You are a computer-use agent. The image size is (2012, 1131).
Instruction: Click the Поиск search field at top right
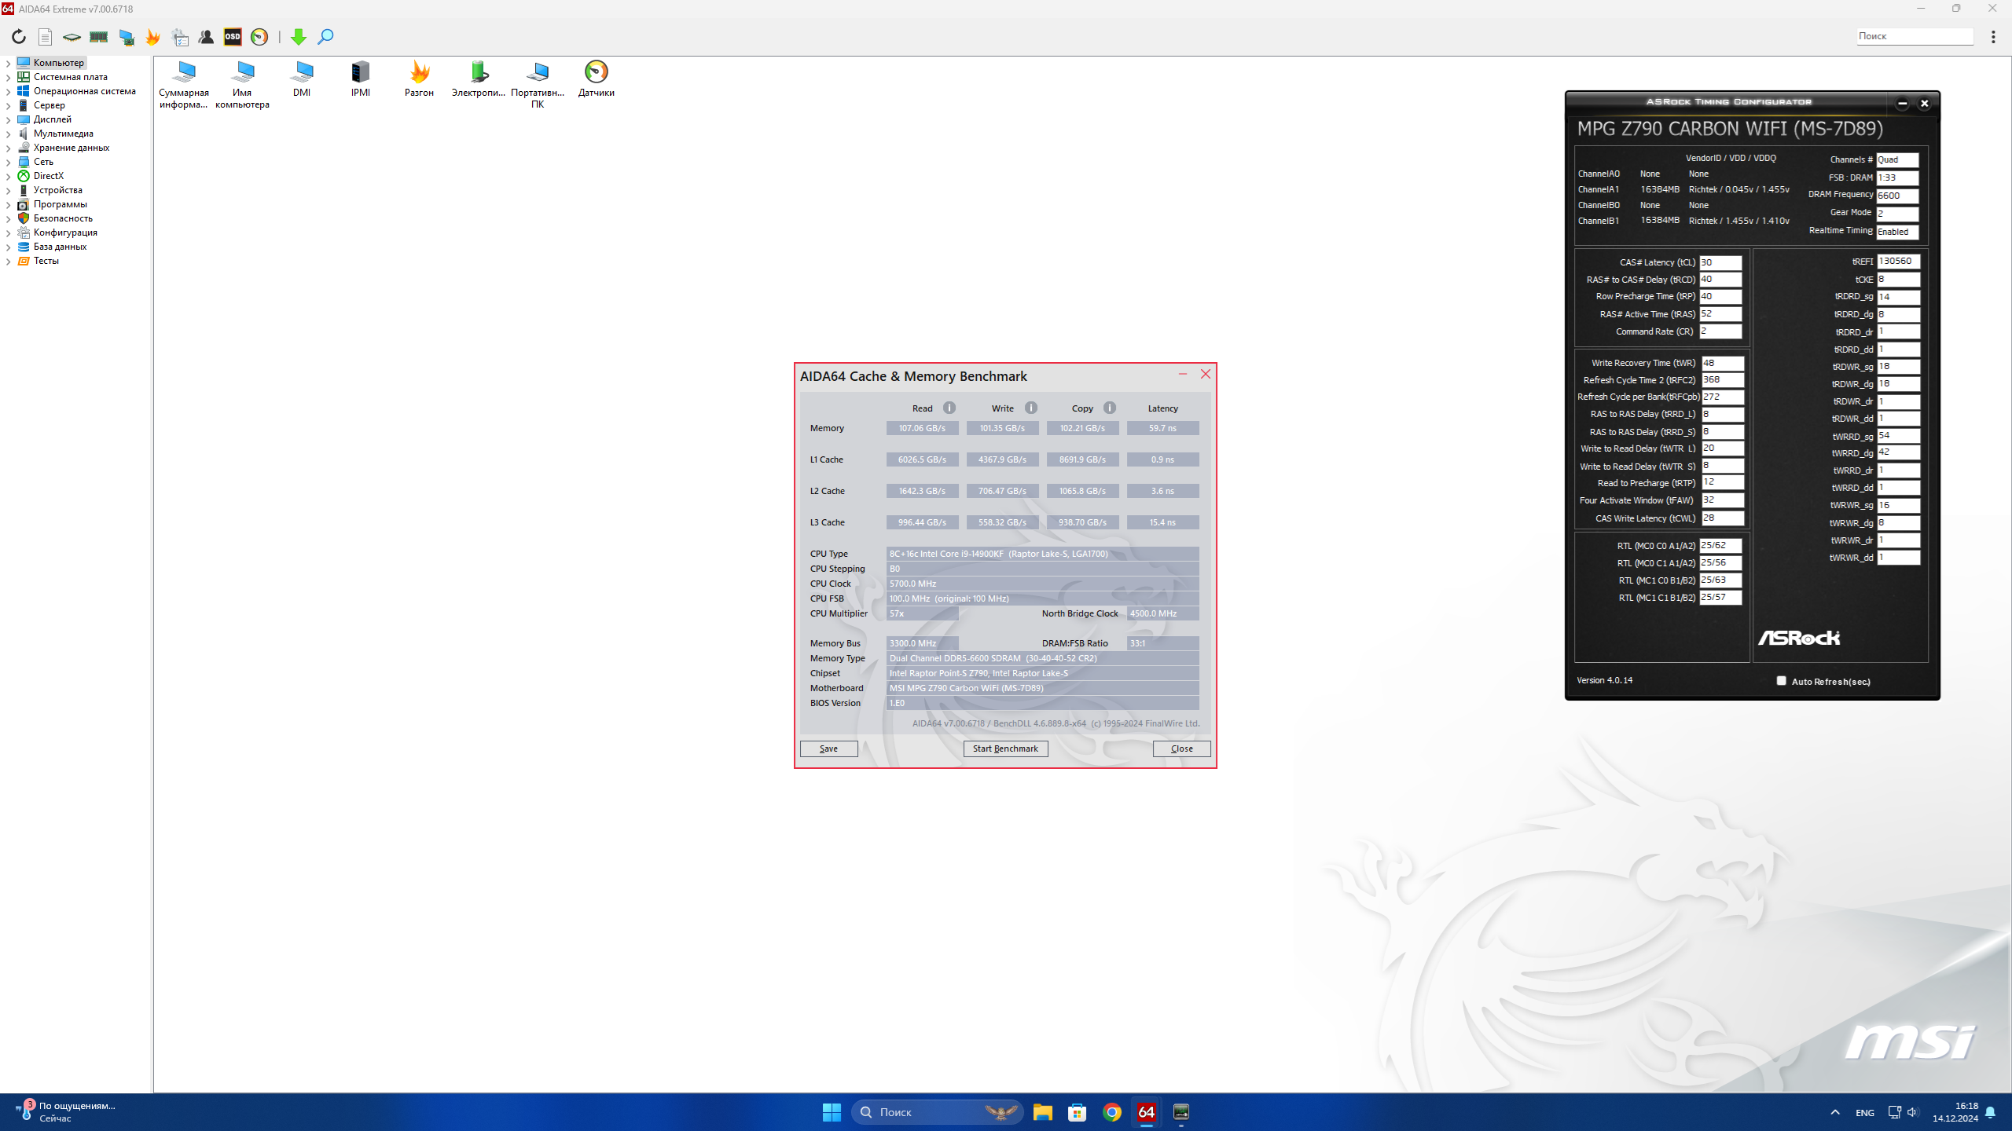click(1915, 36)
